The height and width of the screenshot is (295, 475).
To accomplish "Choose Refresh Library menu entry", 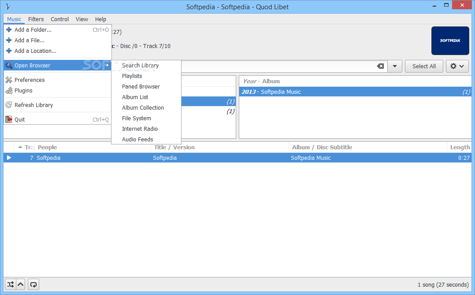I will click(x=58, y=105).
